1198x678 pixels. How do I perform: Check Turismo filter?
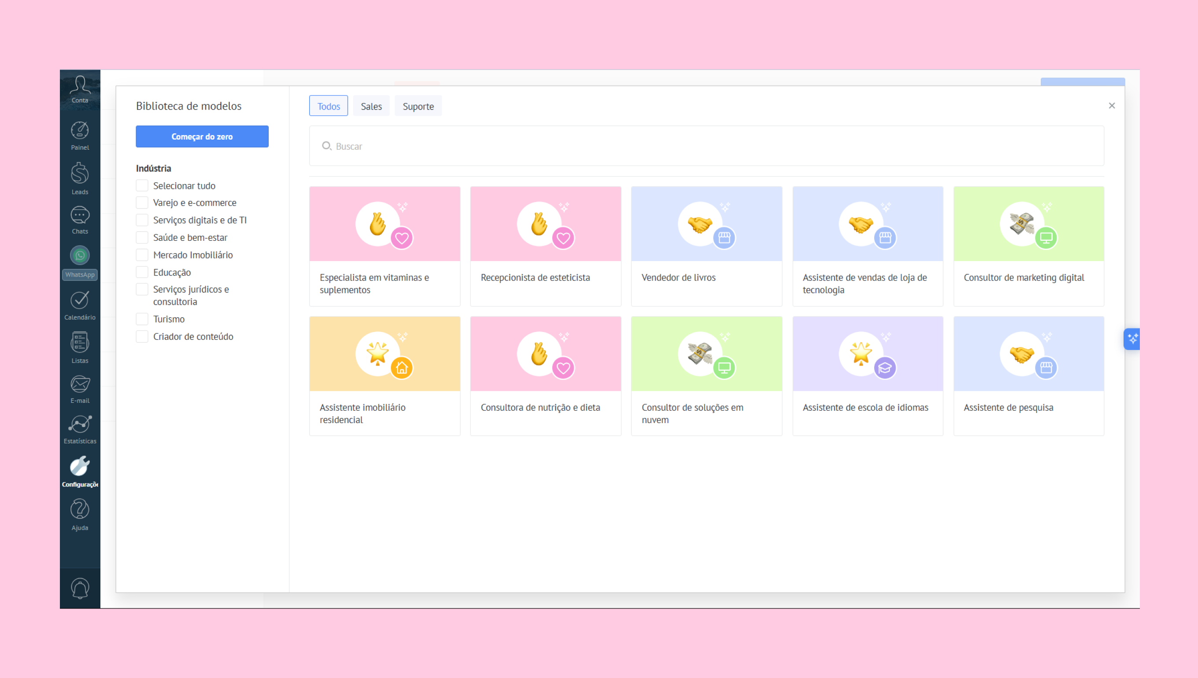[142, 319]
